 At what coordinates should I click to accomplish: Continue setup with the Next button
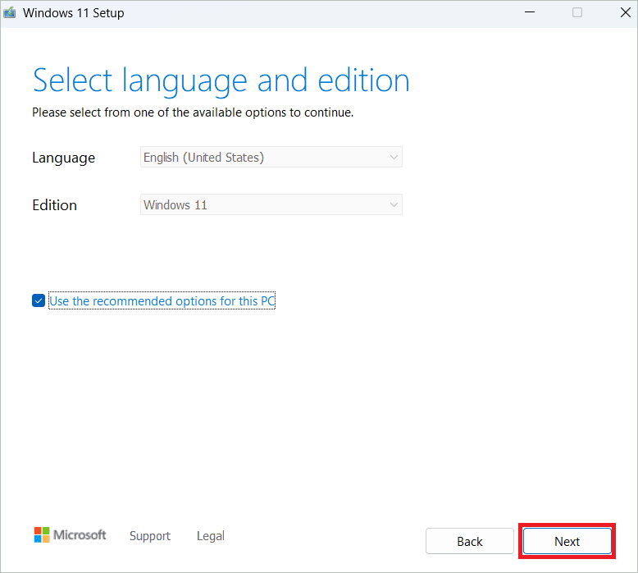(x=567, y=541)
